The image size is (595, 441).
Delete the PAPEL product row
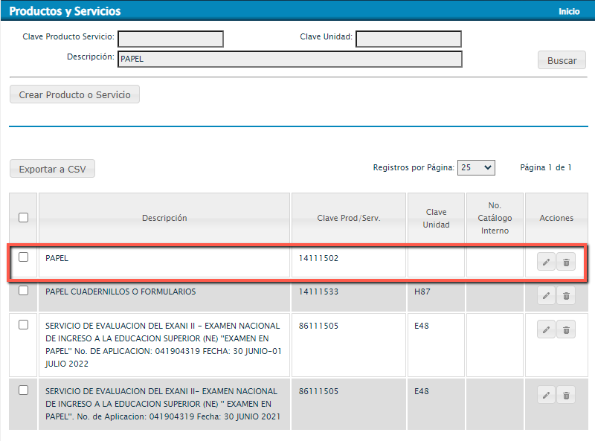[566, 262]
